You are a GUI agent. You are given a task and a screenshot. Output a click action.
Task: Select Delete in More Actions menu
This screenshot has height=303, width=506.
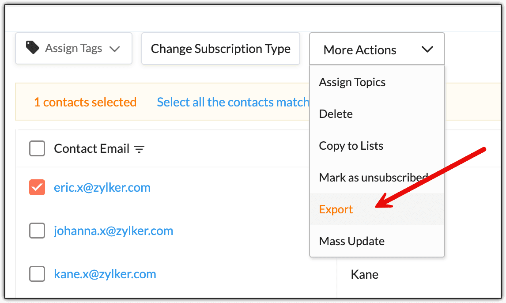click(336, 114)
